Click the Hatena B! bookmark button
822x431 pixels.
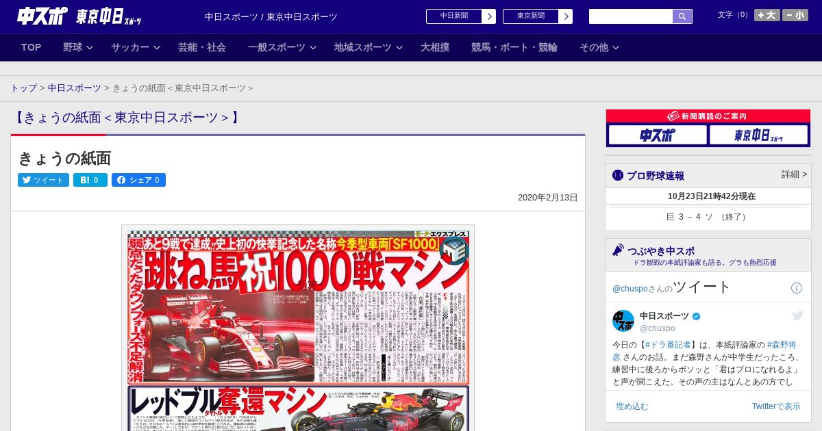[90, 180]
